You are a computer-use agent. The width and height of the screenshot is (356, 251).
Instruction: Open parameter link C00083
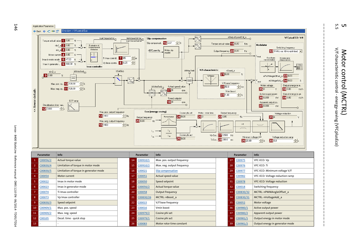click(142, 224)
